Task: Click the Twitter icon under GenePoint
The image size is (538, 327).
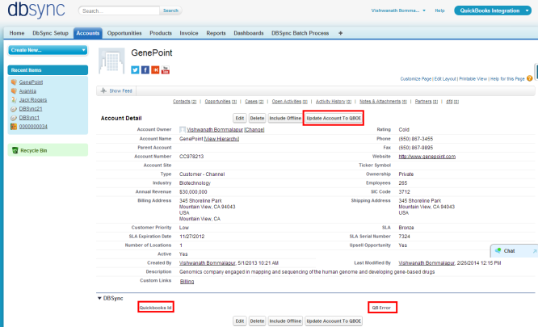Action: pos(135,70)
